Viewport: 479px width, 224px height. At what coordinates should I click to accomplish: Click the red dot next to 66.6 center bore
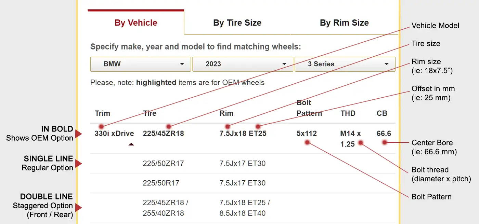385,142
